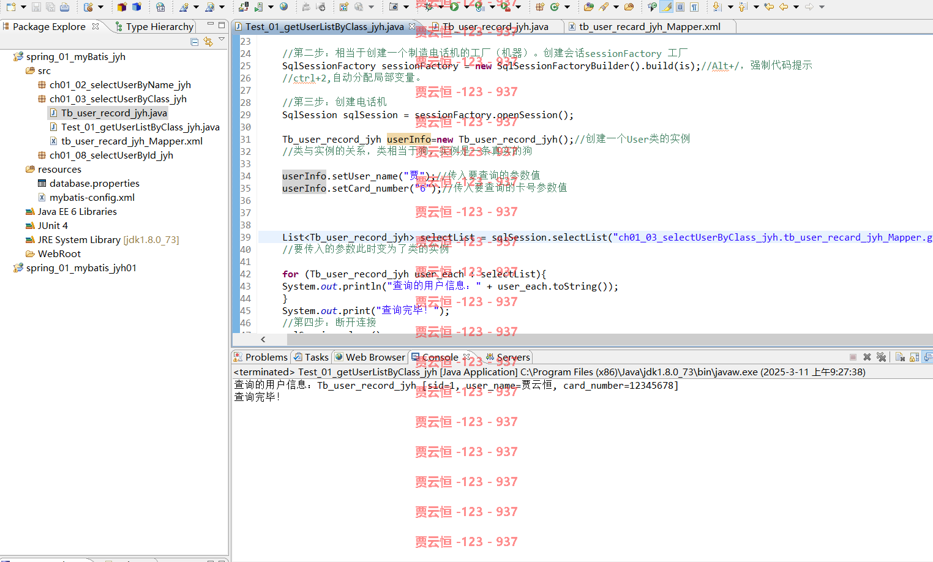
Task: Click the Open Task folder icon
Action: coord(629,7)
